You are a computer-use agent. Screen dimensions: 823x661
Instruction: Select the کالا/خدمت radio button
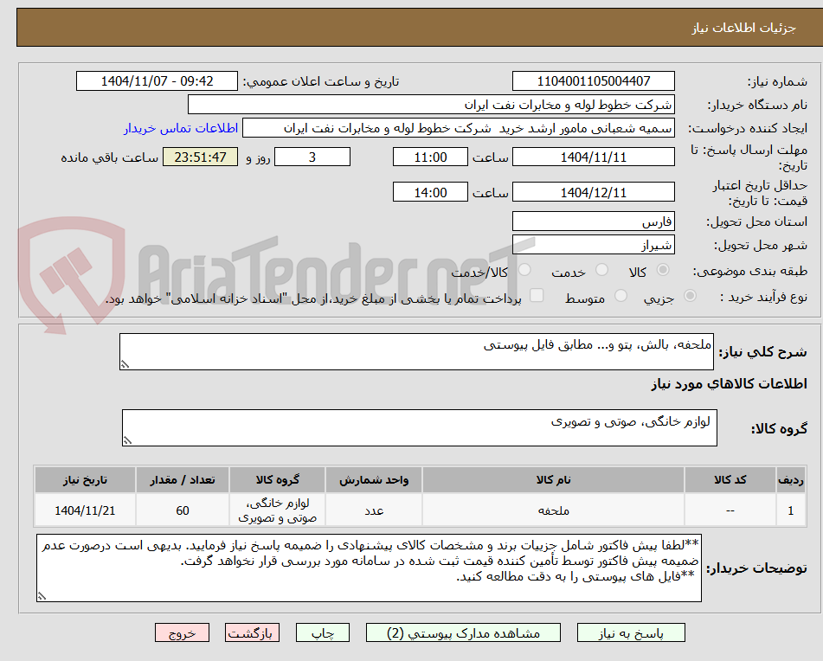[524, 270]
